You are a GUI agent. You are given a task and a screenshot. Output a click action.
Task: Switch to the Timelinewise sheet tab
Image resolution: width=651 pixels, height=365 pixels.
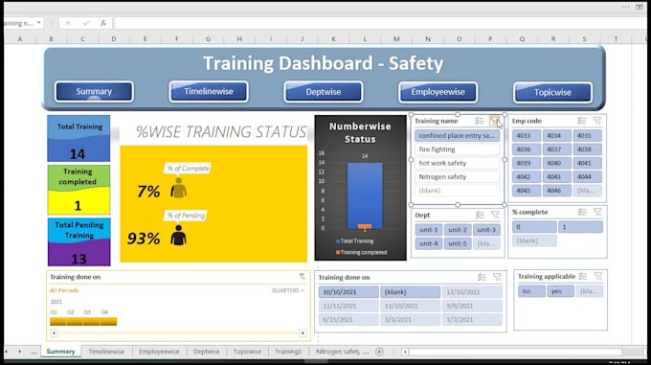[106, 352]
